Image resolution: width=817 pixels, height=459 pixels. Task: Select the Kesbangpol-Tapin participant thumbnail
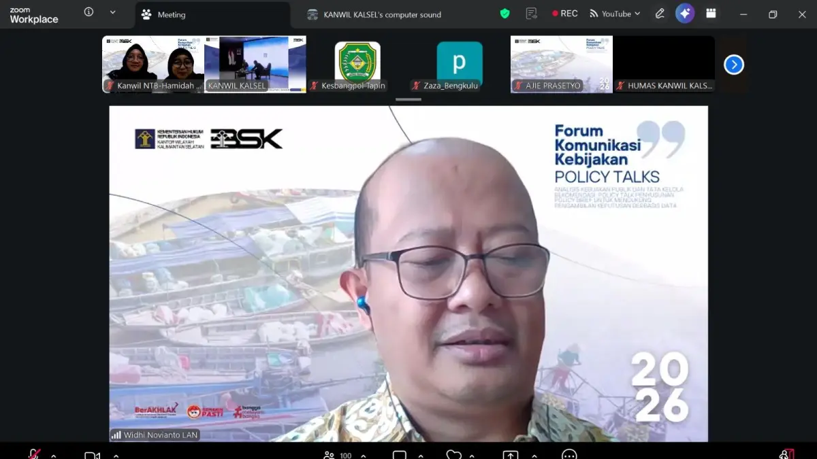(x=357, y=64)
